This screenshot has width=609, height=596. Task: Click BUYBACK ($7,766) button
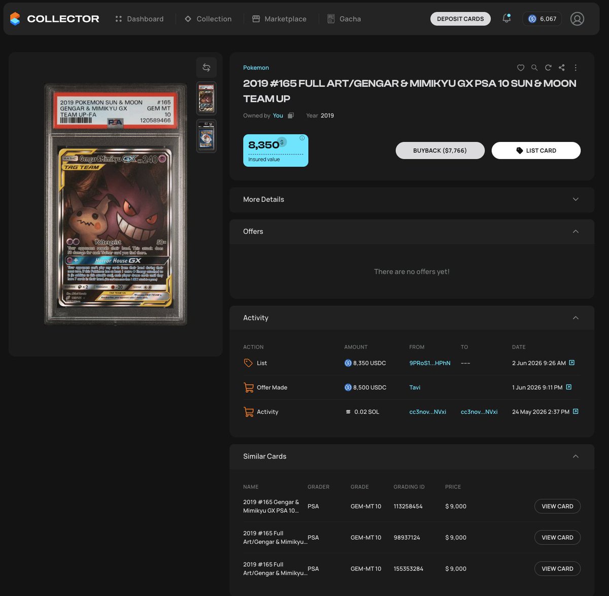point(440,151)
